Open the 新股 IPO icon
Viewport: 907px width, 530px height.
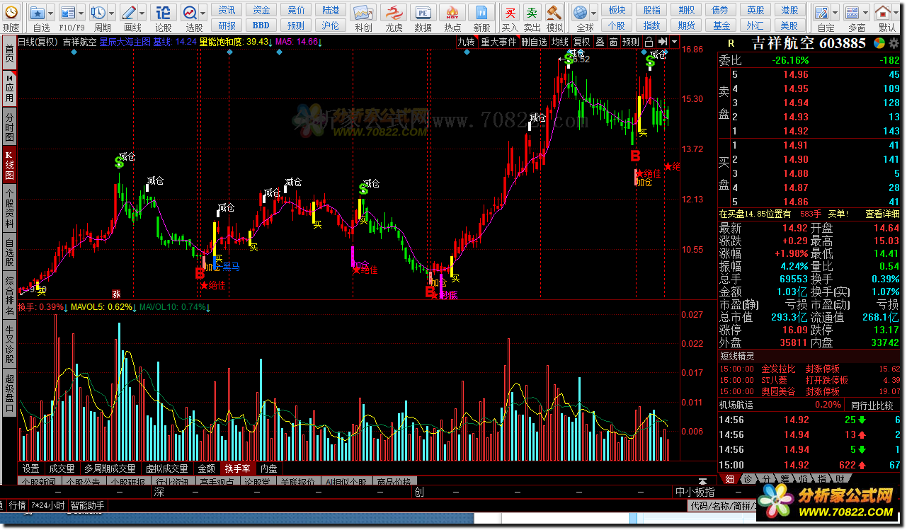coord(482,13)
